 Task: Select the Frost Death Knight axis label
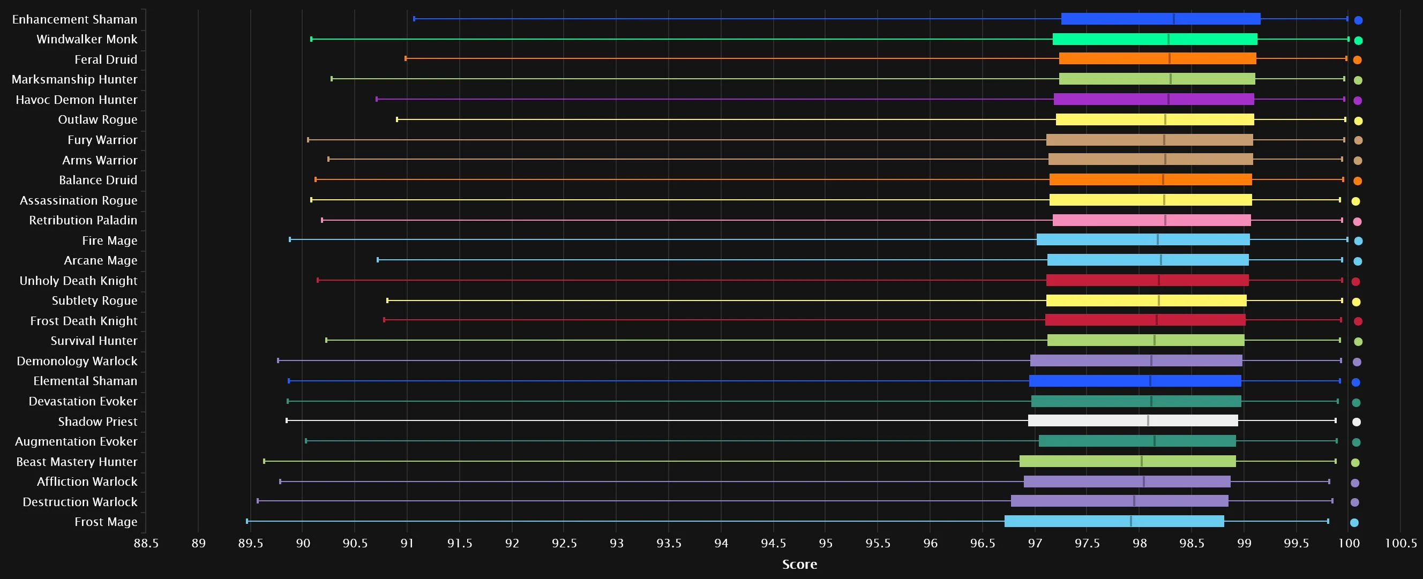[x=84, y=321]
